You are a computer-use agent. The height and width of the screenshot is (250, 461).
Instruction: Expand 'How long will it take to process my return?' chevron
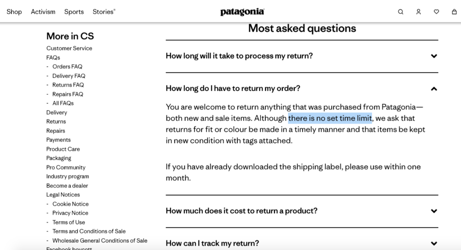point(434,56)
